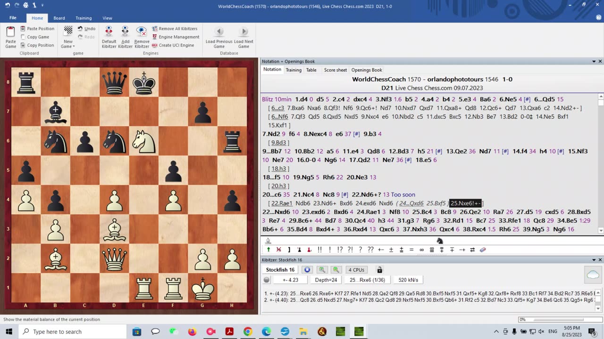Click the eraser icon in annotation bar

coord(483,250)
